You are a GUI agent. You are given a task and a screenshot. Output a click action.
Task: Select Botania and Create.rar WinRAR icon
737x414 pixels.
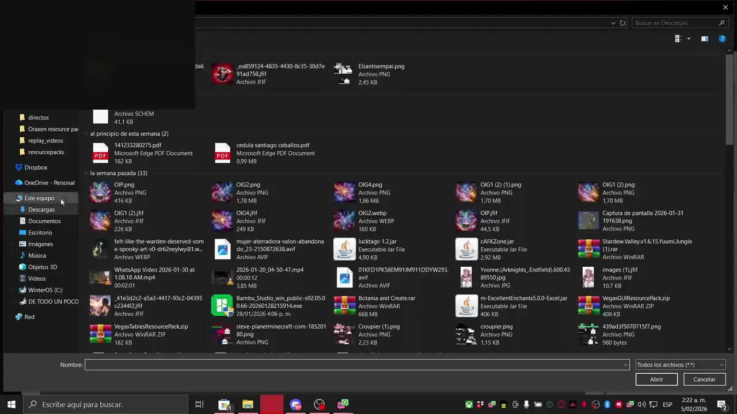pos(344,306)
